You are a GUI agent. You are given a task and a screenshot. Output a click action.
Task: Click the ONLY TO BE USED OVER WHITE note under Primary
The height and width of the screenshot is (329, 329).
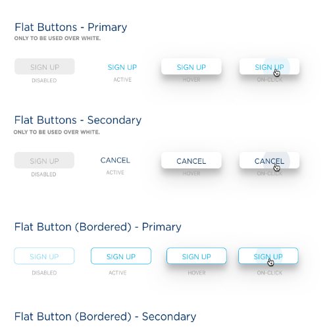click(57, 38)
